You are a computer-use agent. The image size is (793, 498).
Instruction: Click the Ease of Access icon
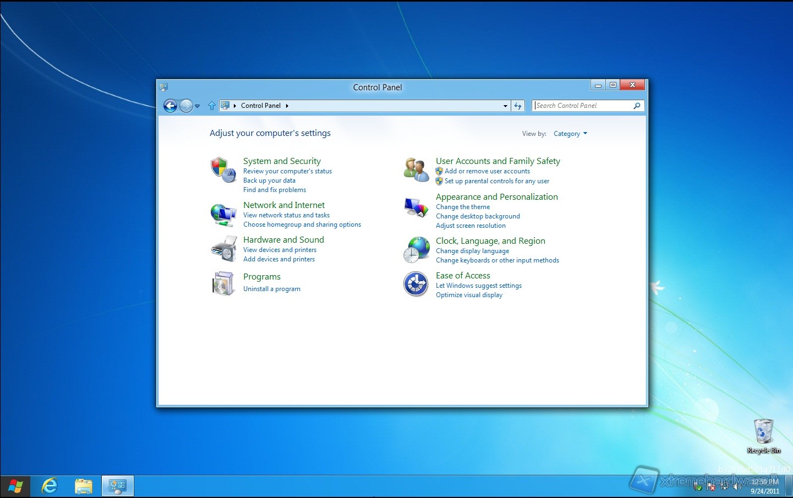coord(416,284)
